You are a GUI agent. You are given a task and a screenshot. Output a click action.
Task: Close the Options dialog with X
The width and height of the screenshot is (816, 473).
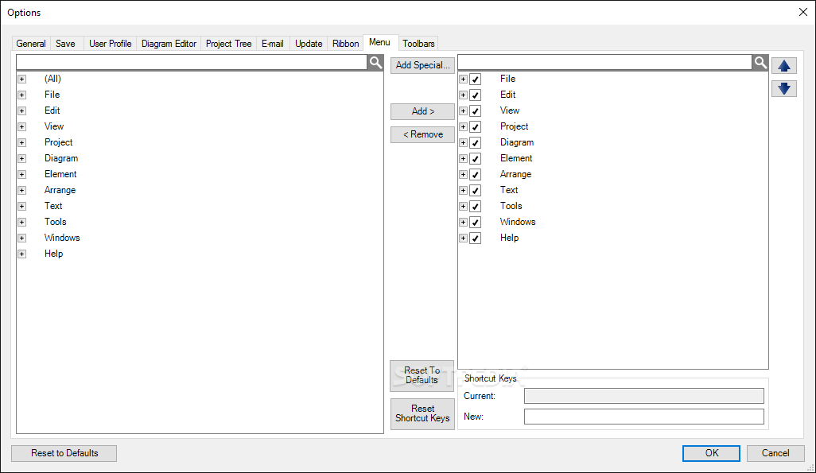[803, 12]
